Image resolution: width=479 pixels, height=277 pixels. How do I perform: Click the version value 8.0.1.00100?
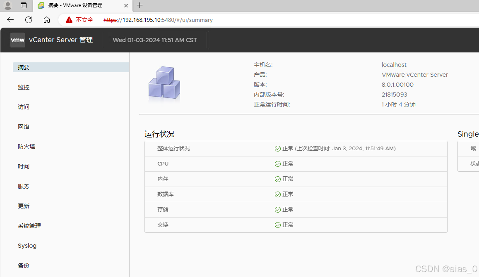397,85
